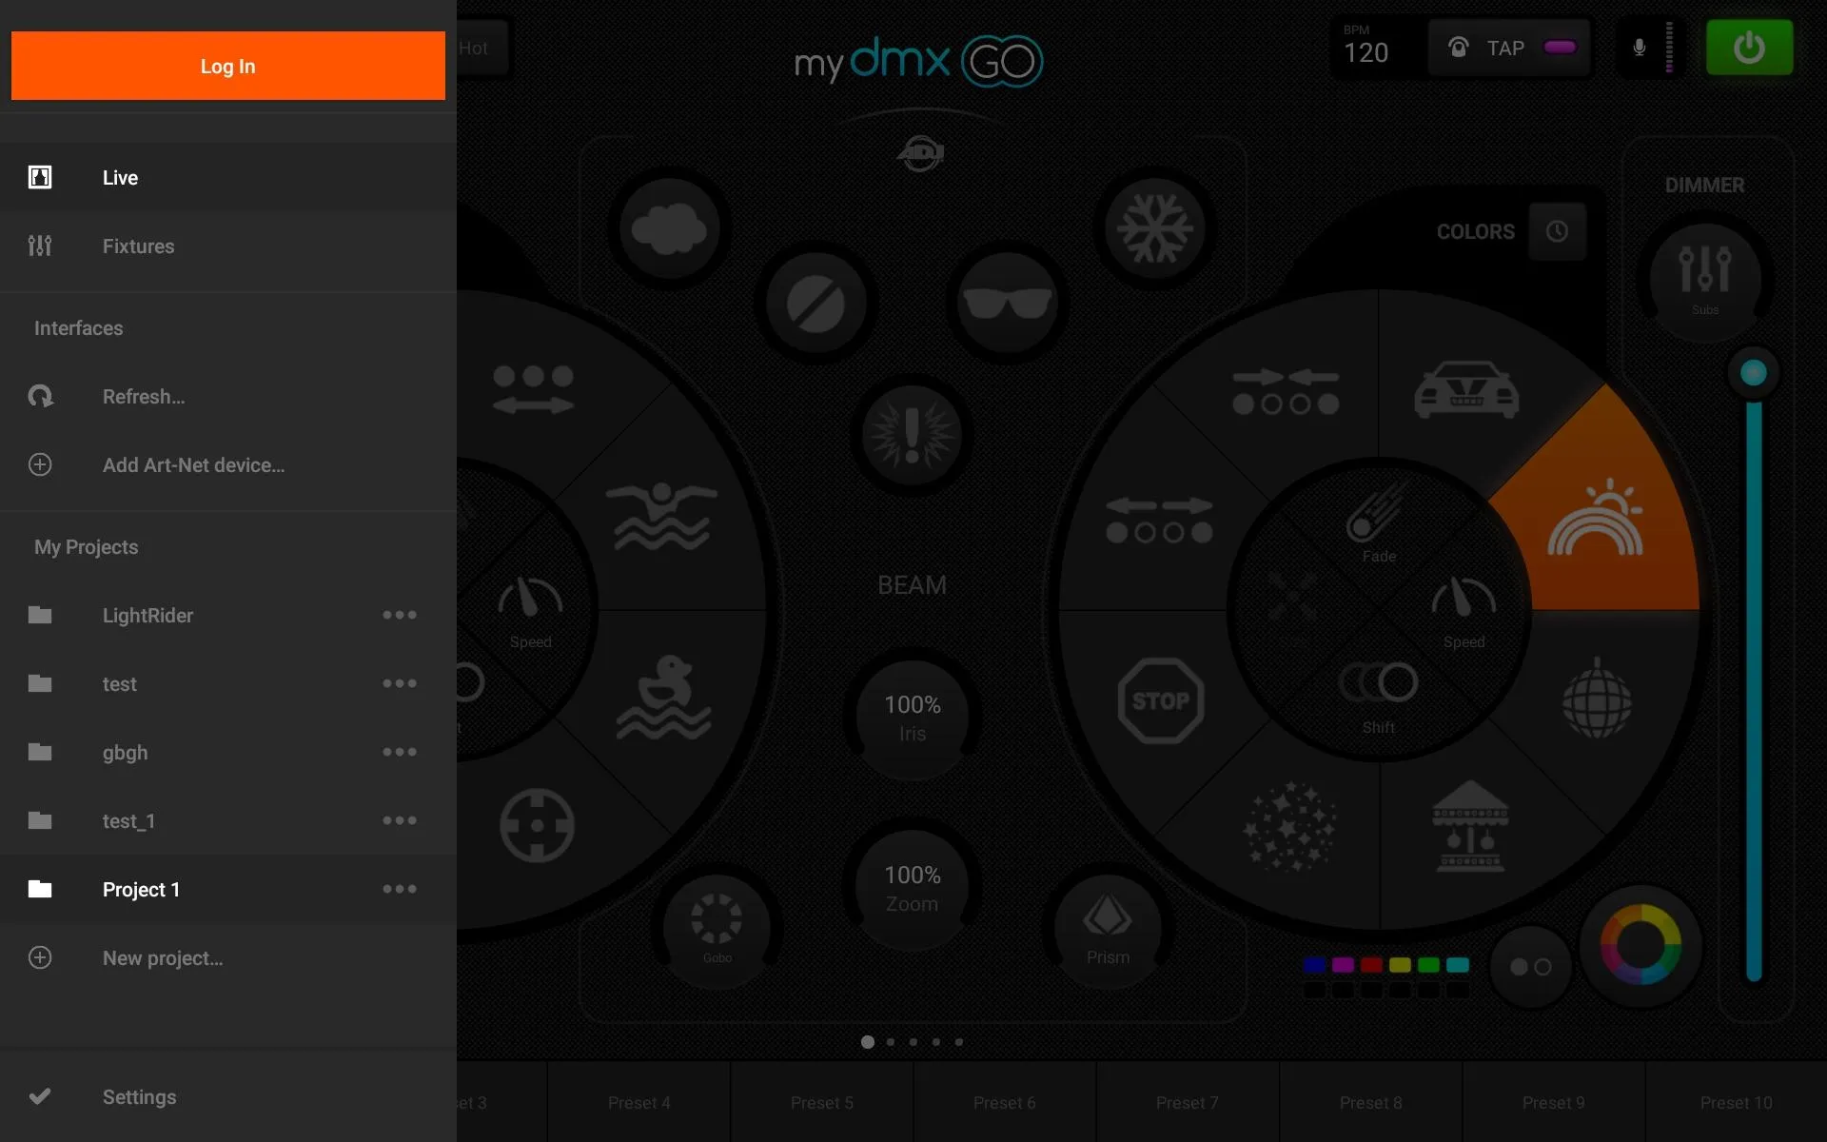The height and width of the screenshot is (1142, 1827).
Task: Click the Log In button
Action: [x=227, y=65]
